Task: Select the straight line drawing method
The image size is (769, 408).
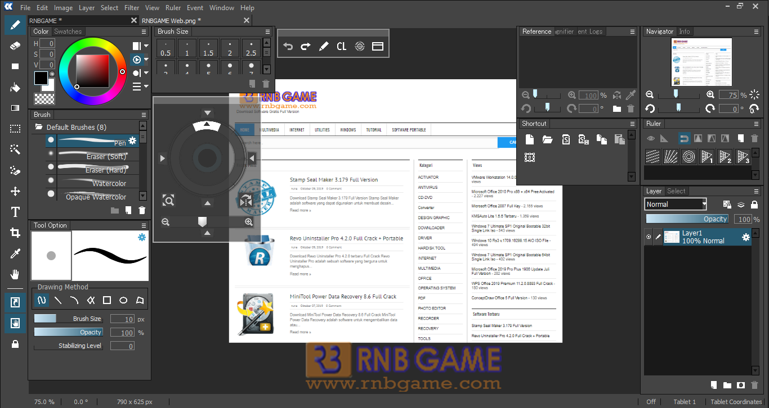Action: pyautogui.click(x=57, y=300)
